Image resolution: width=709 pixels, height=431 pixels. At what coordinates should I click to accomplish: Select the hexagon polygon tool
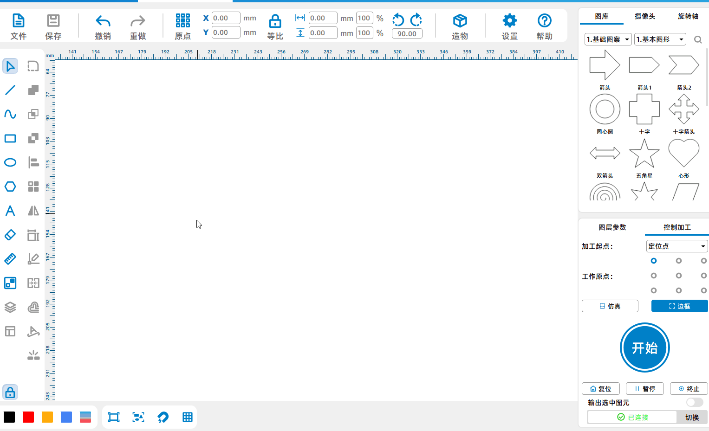(10, 187)
